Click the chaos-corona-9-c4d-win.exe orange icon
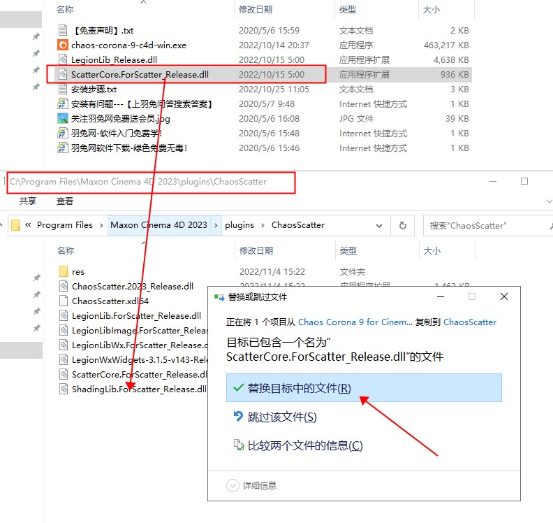The height and width of the screenshot is (523, 553). [63, 45]
